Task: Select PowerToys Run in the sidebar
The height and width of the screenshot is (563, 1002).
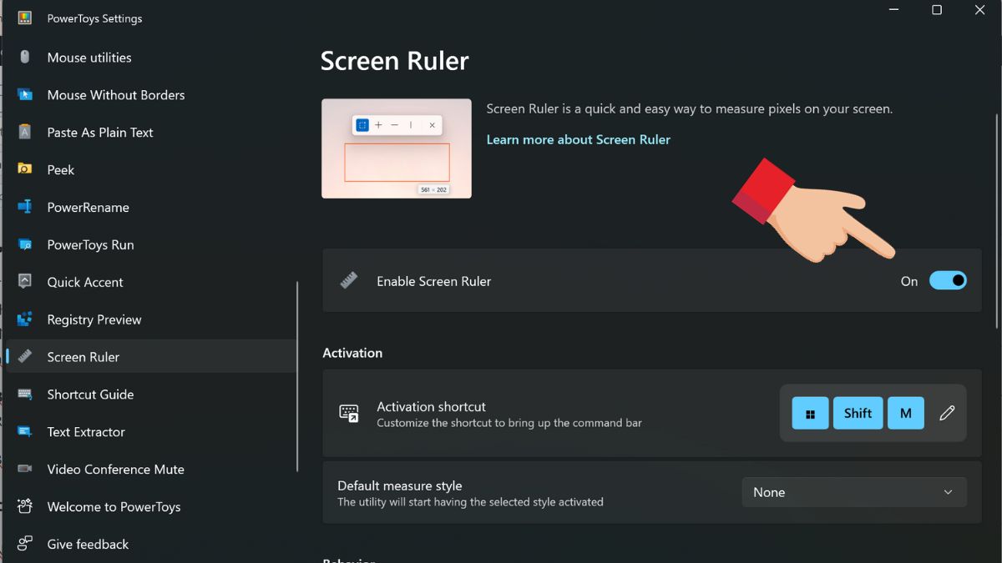Action: (90, 245)
